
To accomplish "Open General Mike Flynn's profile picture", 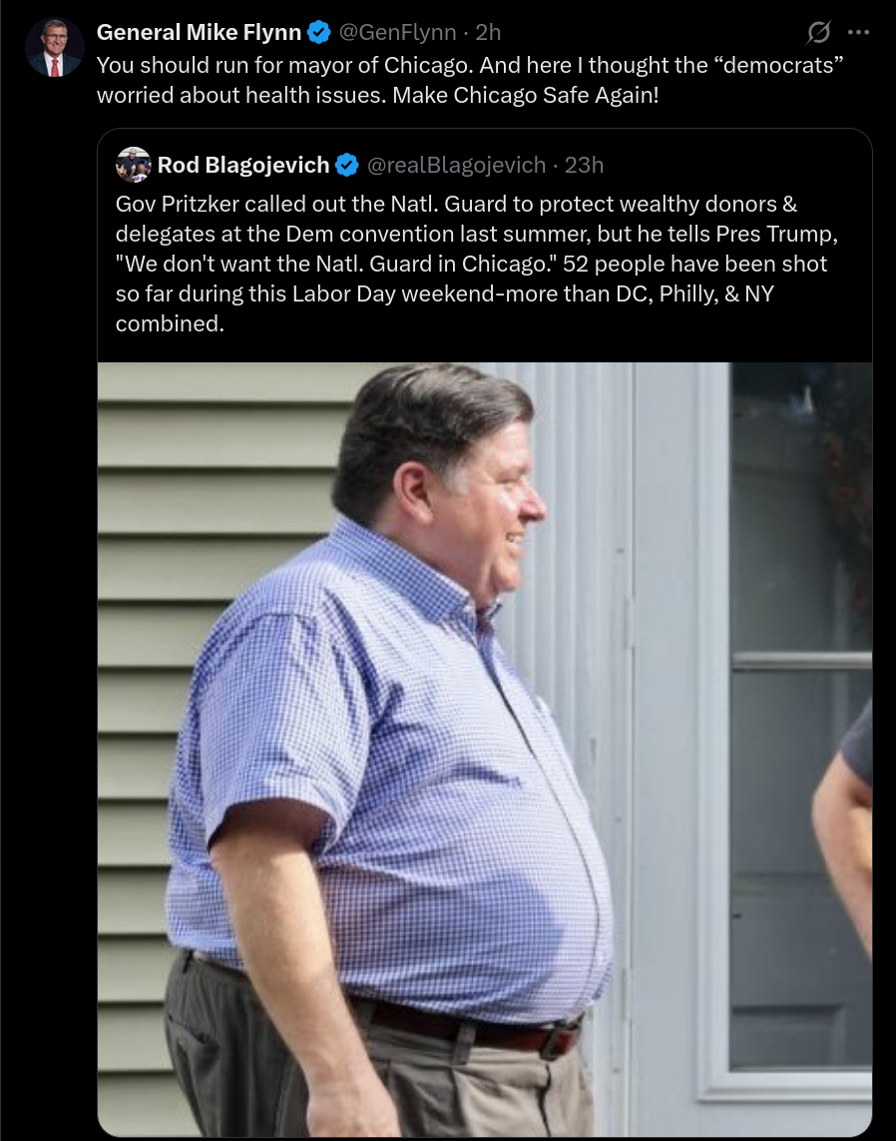I will [x=55, y=47].
